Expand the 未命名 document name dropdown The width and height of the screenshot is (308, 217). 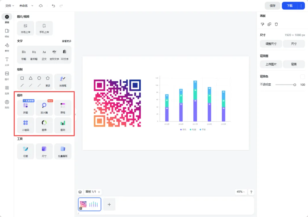click(32, 6)
